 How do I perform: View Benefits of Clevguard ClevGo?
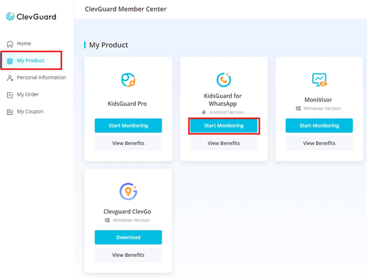[128, 255]
